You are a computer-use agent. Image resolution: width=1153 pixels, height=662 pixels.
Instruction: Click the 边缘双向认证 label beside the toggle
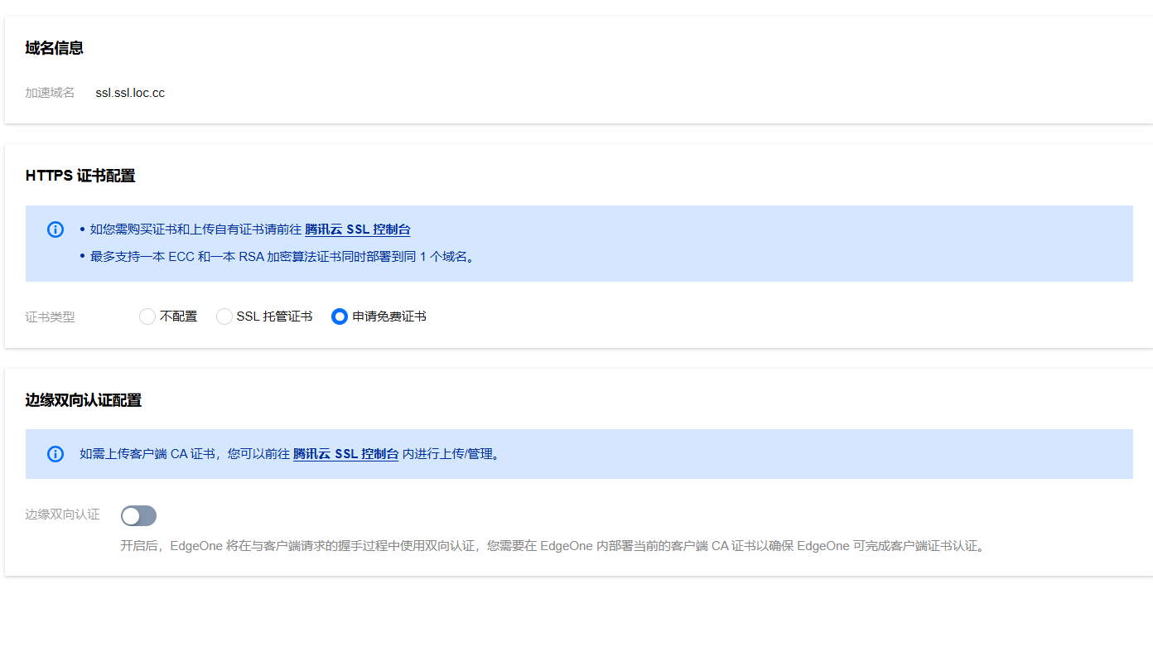(x=62, y=515)
